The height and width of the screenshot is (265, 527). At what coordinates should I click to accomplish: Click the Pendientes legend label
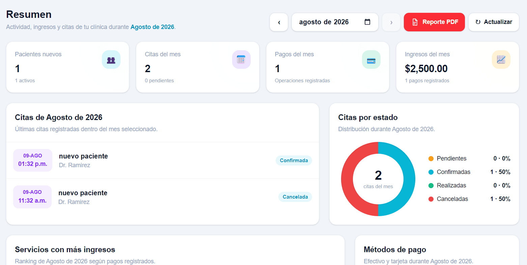(x=451, y=158)
